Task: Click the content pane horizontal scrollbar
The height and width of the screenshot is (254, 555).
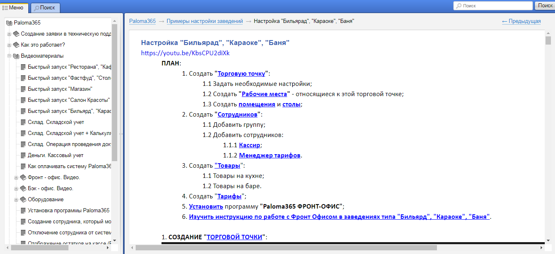Action: point(286,247)
